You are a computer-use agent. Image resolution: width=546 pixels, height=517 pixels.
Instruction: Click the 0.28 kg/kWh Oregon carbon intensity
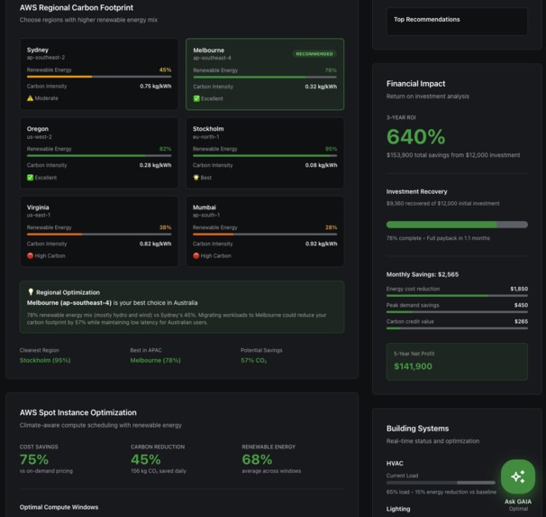(x=155, y=165)
